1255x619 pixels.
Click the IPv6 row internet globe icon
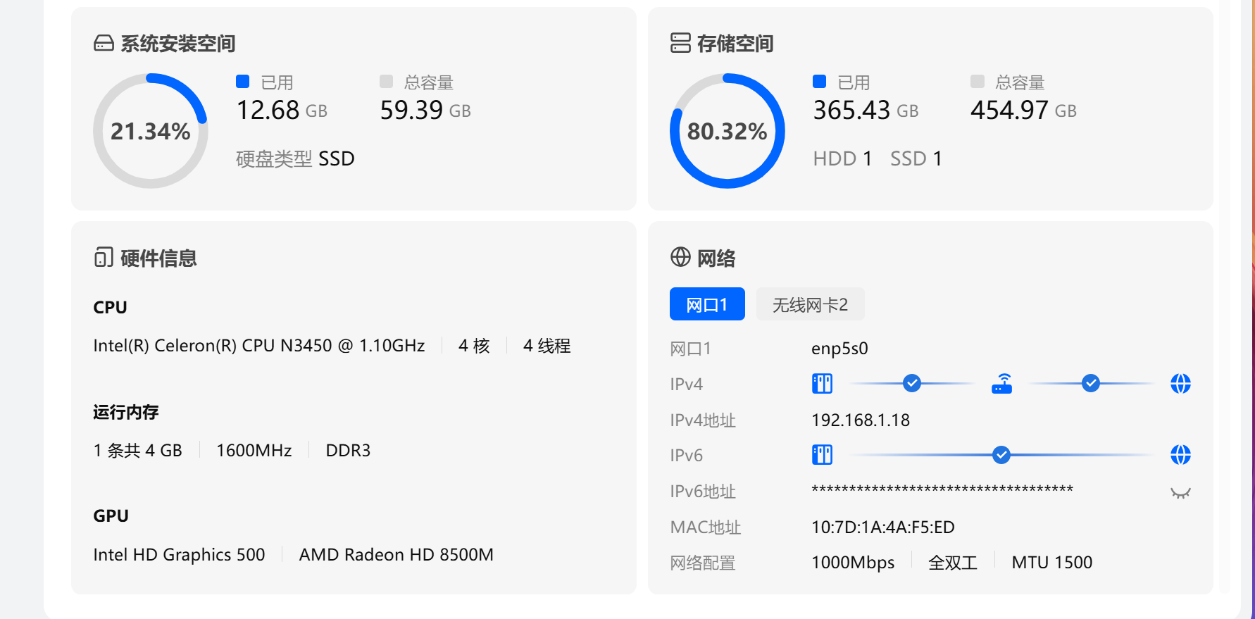(1180, 455)
